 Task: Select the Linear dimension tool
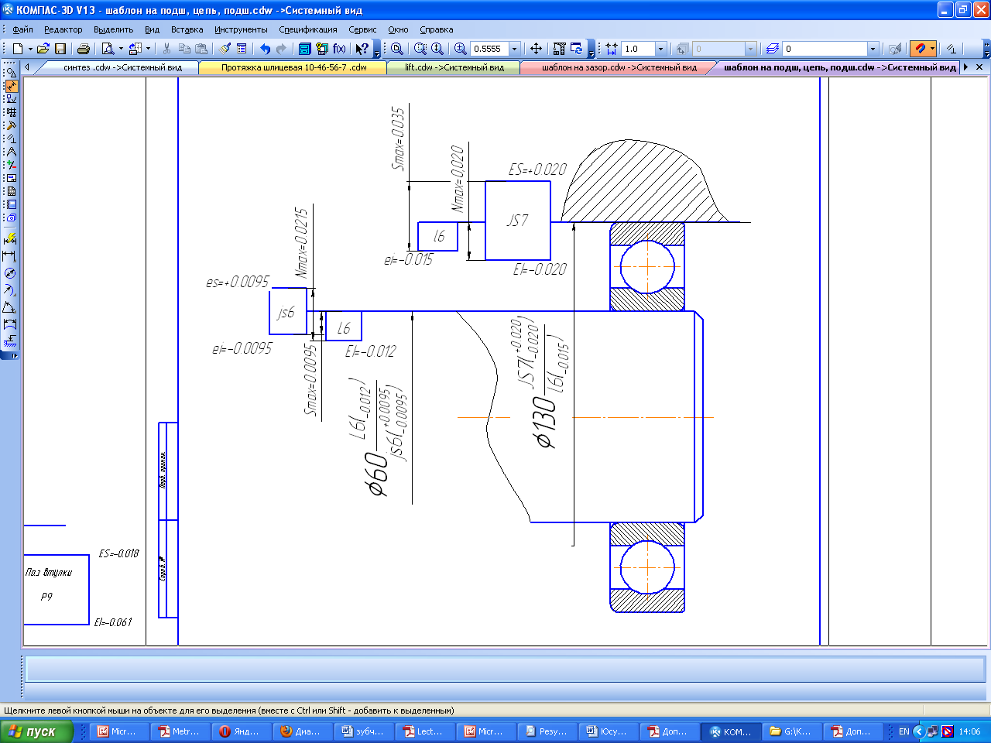click(x=10, y=256)
